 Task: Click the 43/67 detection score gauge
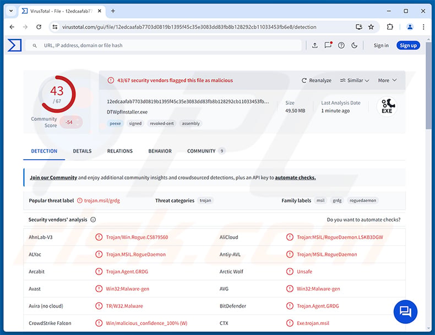(x=57, y=94)
